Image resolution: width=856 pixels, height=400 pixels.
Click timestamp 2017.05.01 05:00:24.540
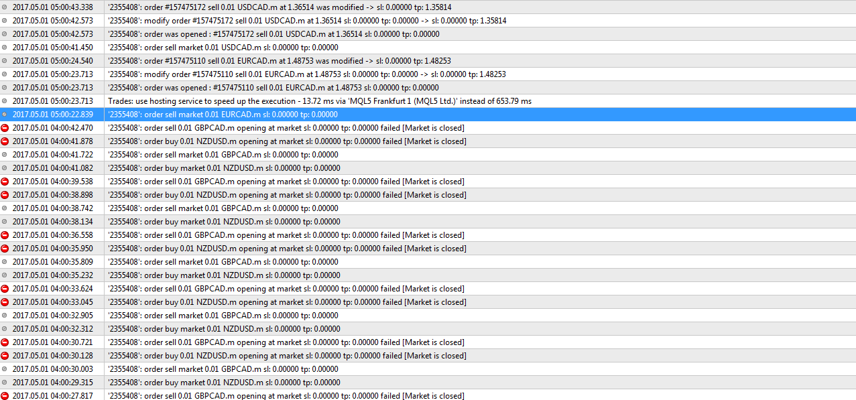53,61
